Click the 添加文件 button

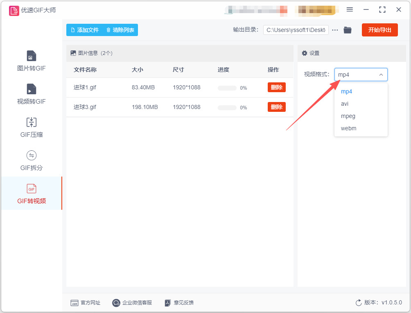pos(85,30)
